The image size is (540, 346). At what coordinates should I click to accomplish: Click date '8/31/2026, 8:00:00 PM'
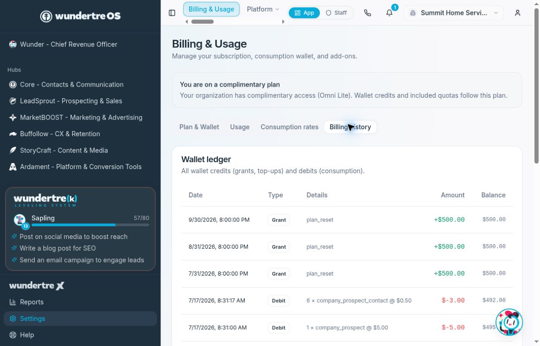(218, 247)
